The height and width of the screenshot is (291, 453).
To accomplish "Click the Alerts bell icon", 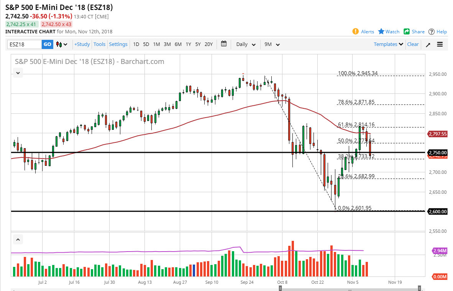I will [357, 31].
